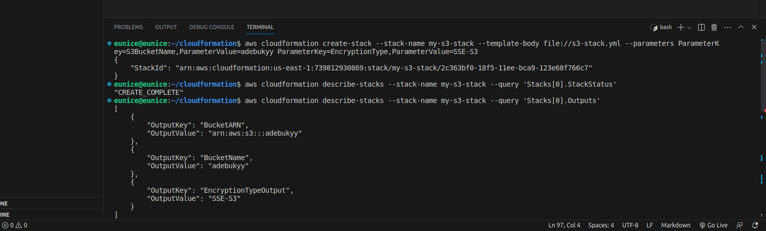
Task: Select the TERMINAL tab
Action: (260, 27)
